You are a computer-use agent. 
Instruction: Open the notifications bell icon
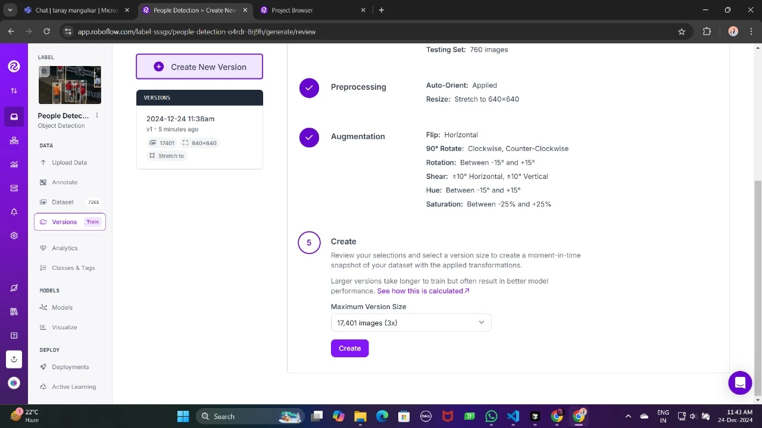point(14,212)
